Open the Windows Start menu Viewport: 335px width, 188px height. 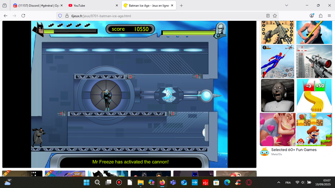tap(87, 182)
